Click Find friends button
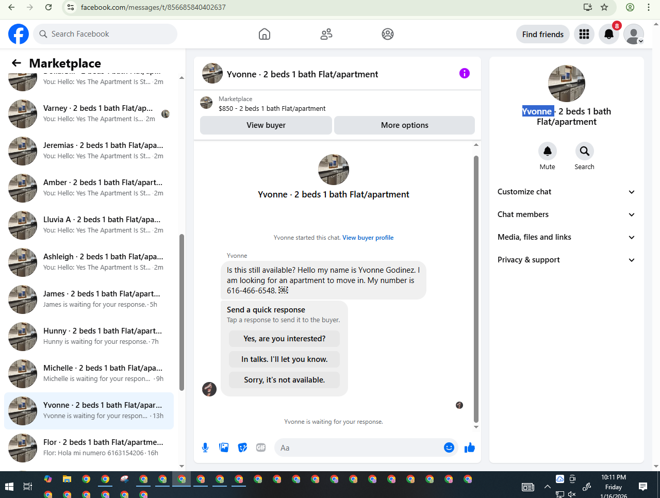Viewport: 660px width, 498px height. pyautogui.click(x=543, y=34)
